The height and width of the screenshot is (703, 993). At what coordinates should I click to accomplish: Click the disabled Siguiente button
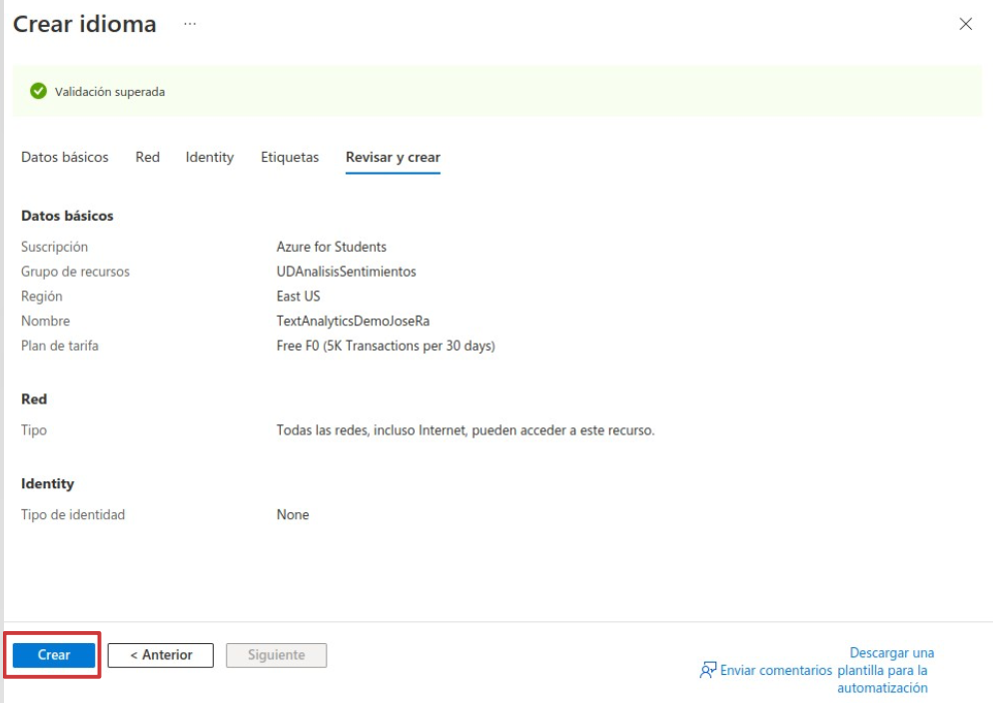[x=276, y=654]
